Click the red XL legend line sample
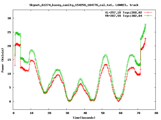 tap(148, 12)
